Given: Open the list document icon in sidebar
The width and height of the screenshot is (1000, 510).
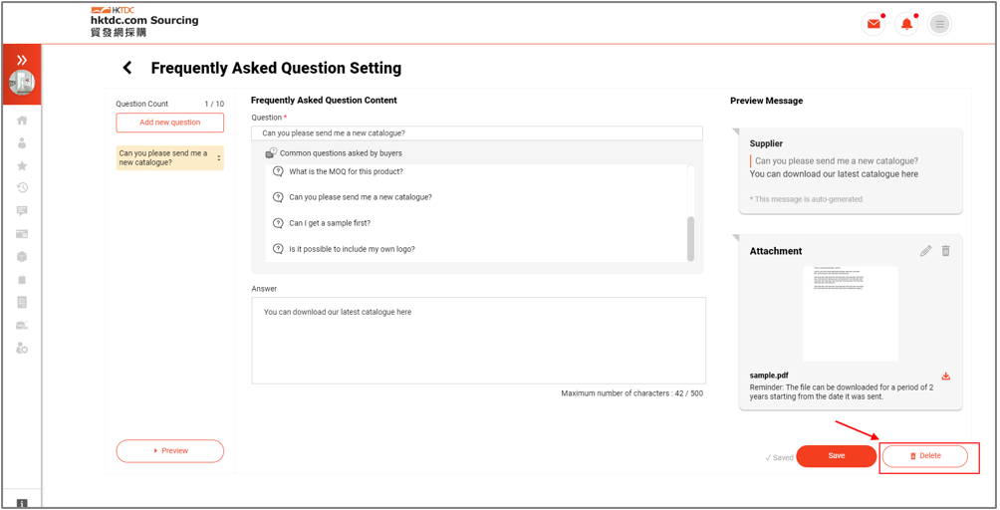Looking at the screenshot, I should [22, 302].
